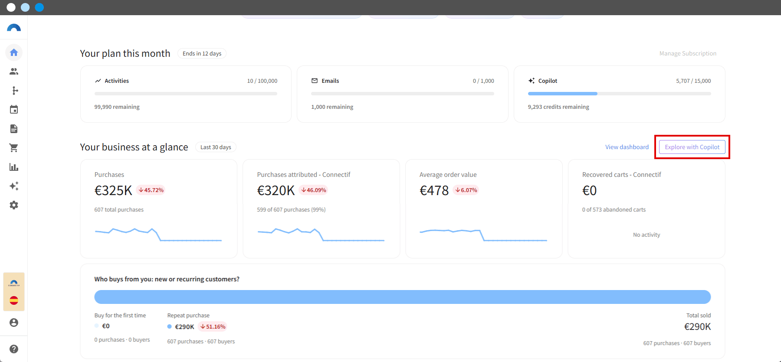Screen dimensions: 781x362
Task: Click the Connectif logo at top of sidebar
Action: 14,28
